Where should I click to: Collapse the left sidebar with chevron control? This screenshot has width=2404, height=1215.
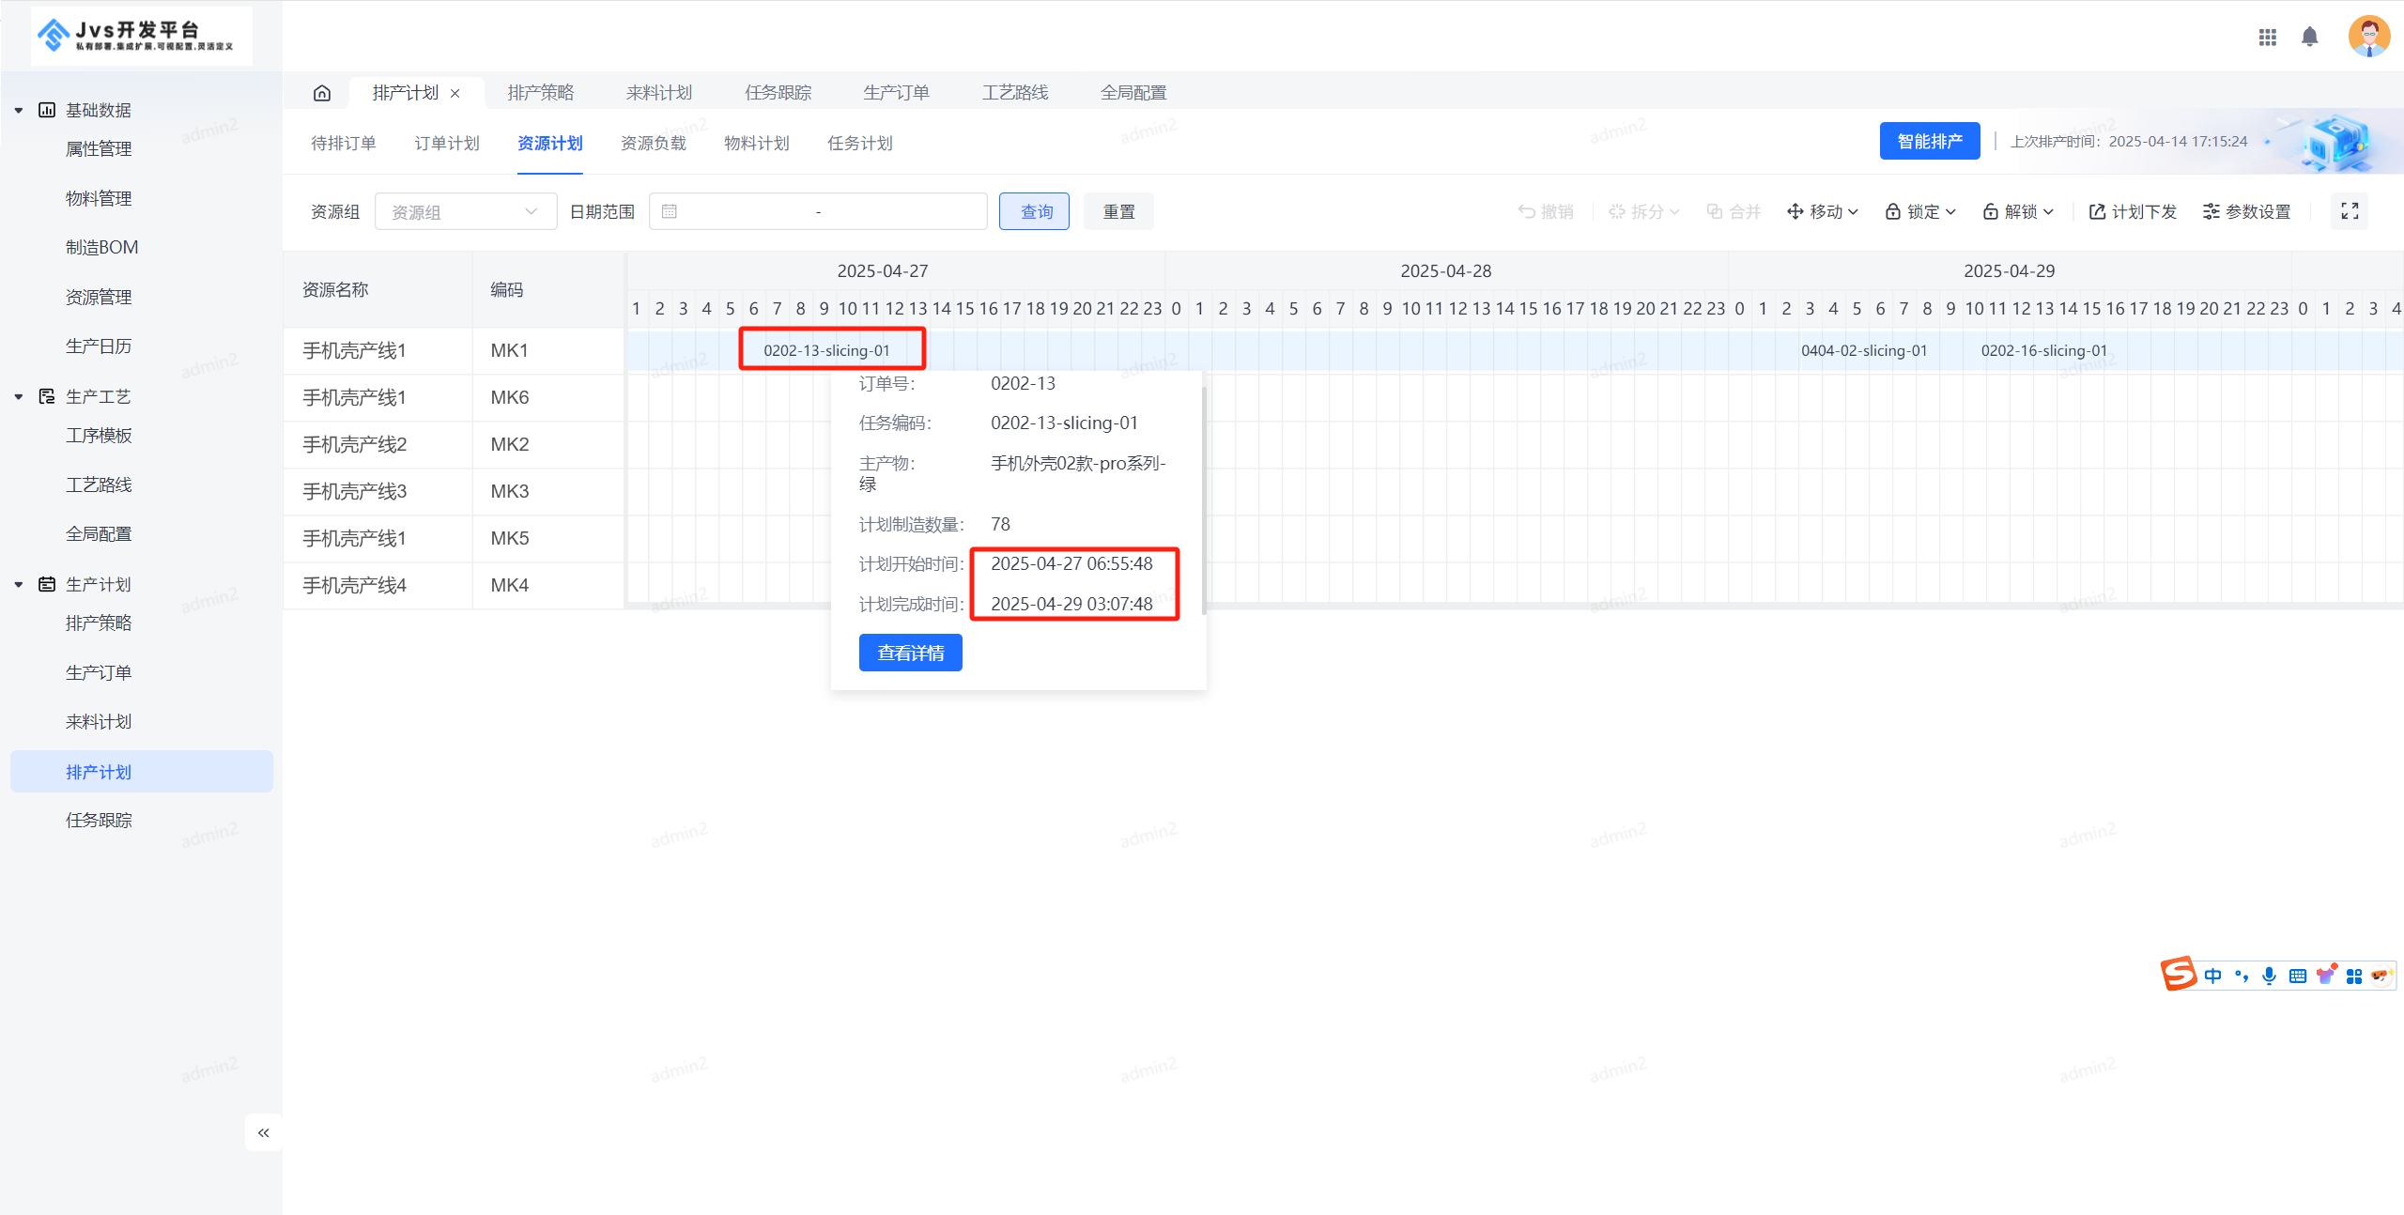[x=263, y=1132]
